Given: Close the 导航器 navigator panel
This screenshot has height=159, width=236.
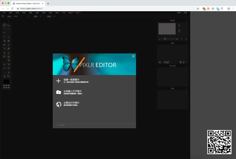Looking at the screenshot, I should coord(186,21).
